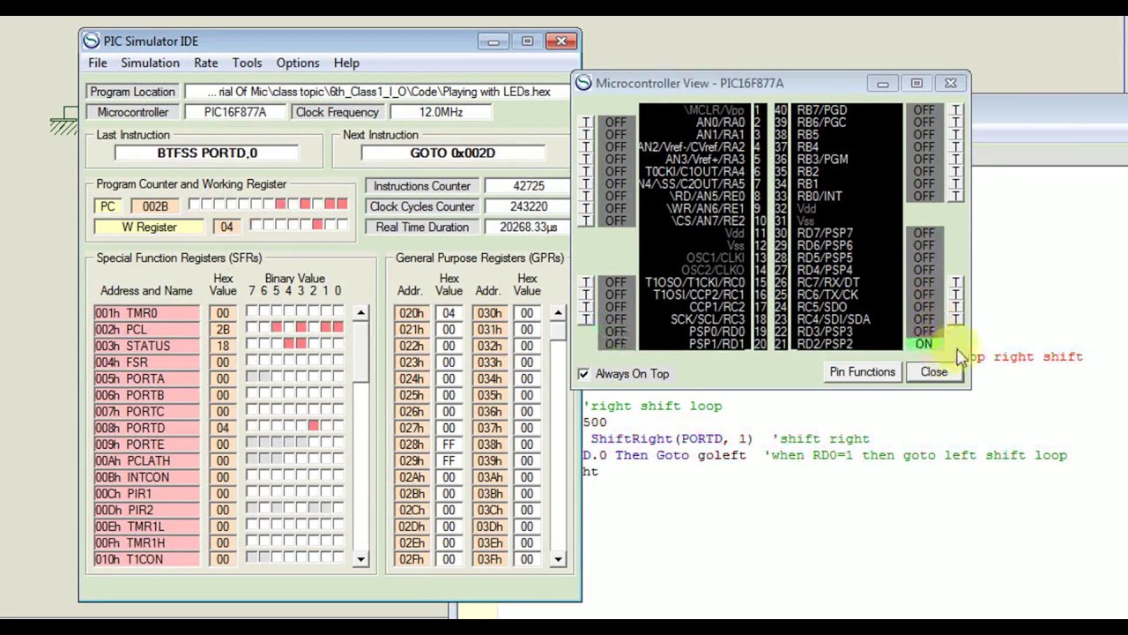Viewport: 1128px width, 635px height.
Task: Toggle the T button for RB7/PGD
Action: [x=956, y=110]
